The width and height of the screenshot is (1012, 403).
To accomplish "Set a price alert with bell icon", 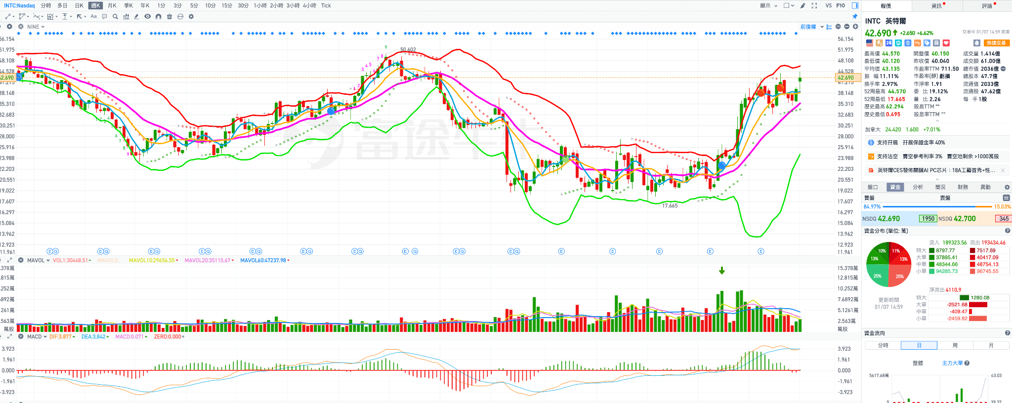I will [x=976, y=43].
